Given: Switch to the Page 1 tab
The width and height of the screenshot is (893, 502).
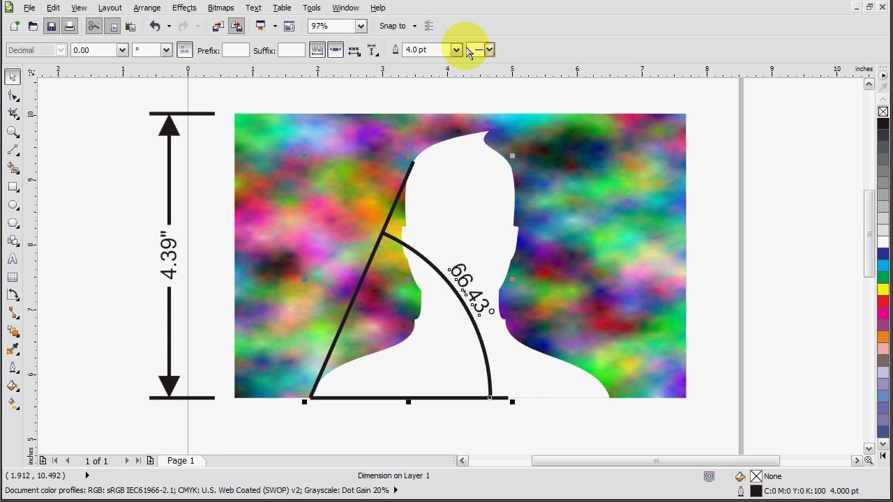Looking at the screenshot, I should [x=181, y=460].
